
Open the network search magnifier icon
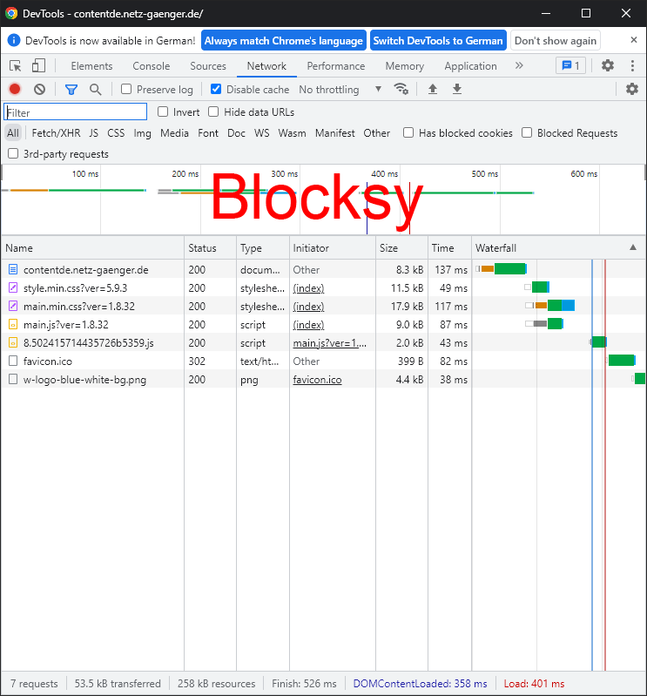pyautogui.click(x=95, y=89)
